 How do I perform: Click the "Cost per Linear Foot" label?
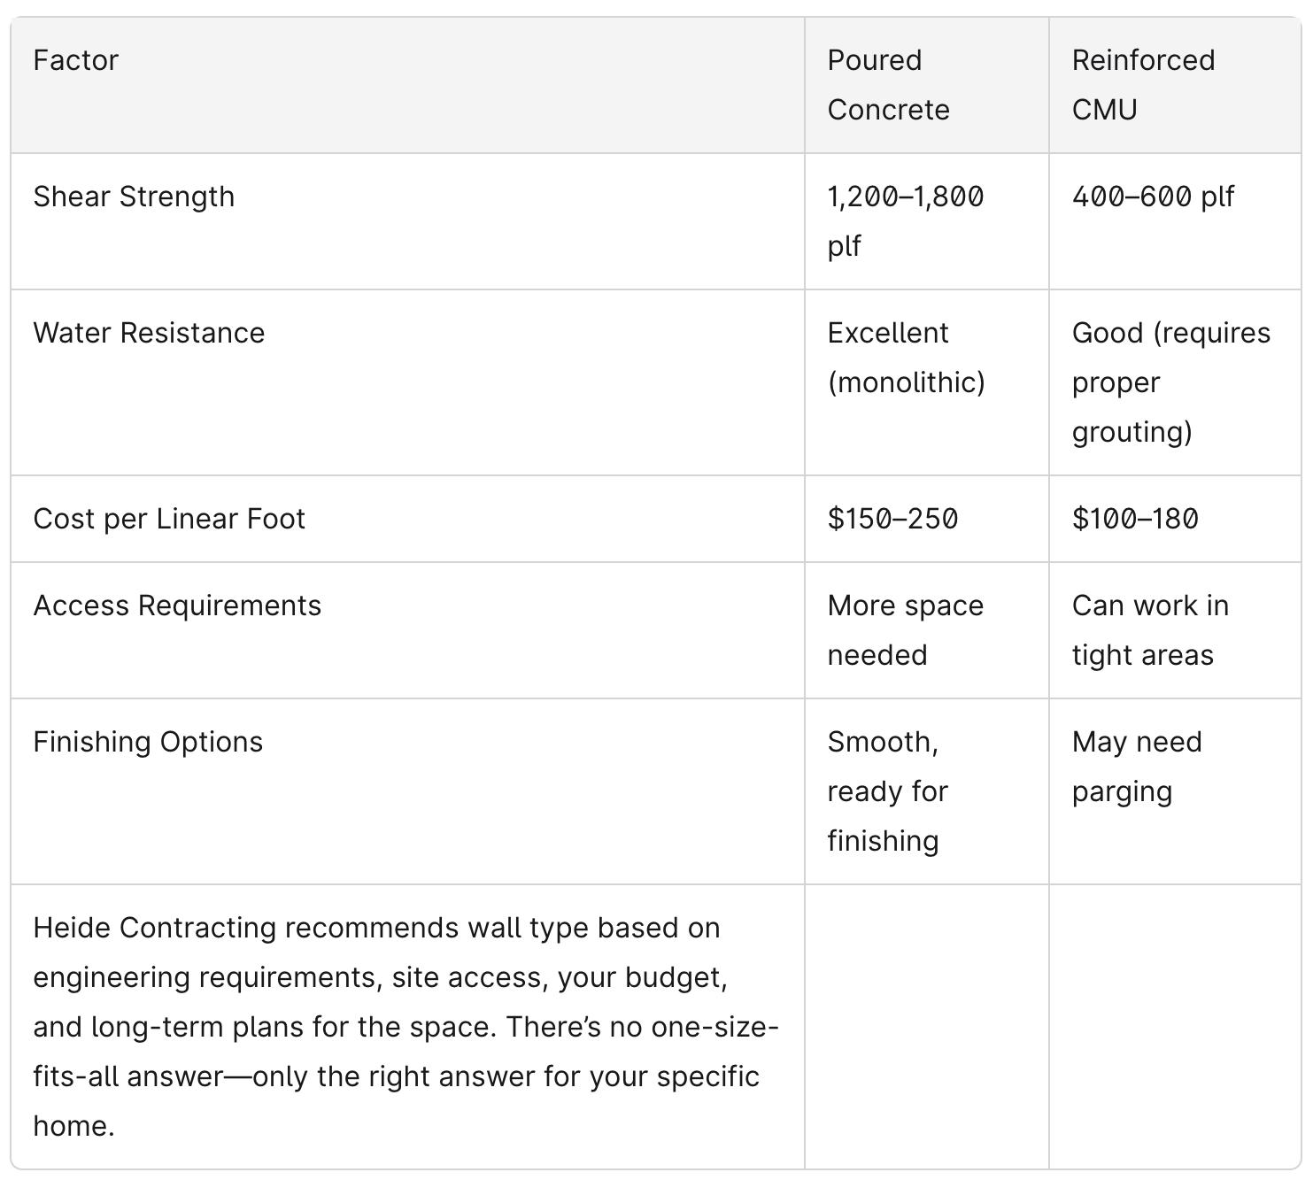[x=169, y=519]
